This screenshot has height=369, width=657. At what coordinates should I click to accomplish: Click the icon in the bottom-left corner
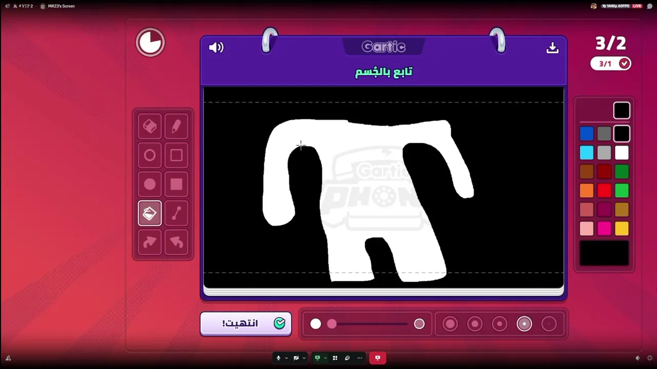8,358
